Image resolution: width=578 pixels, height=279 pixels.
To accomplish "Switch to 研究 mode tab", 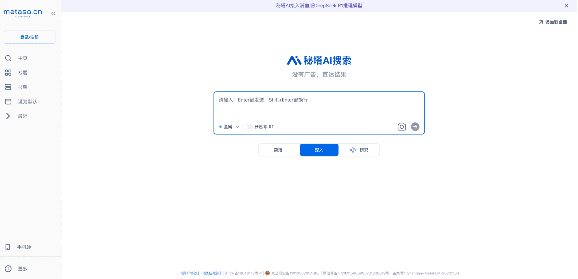I will click(359, 150).
